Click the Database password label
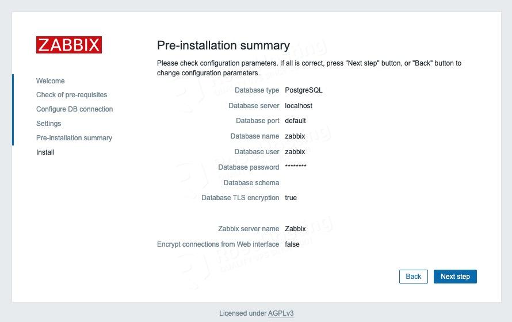Image resolution: width=512 pixels, height=322 pixels. coord(249,167)
